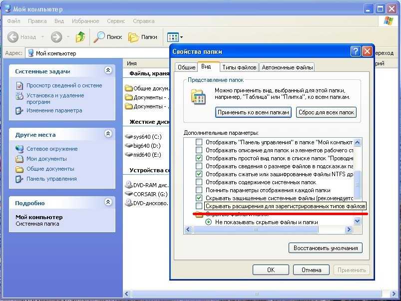This screenshot has width=401, height=301.
Task: Click Восстановить умолчания button
Action: pyautogui.click(x=326, y=248)
